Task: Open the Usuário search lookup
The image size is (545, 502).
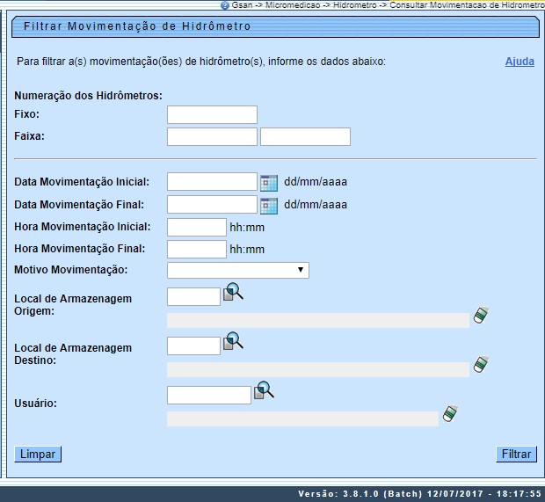Action: pos(264,391)
